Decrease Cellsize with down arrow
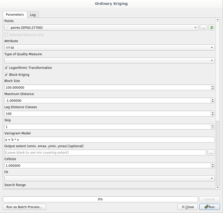Screen dimensions: 223x213 coord(212,167)
